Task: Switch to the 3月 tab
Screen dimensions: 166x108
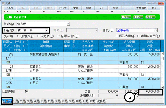Action: click(x=29, y=101)
